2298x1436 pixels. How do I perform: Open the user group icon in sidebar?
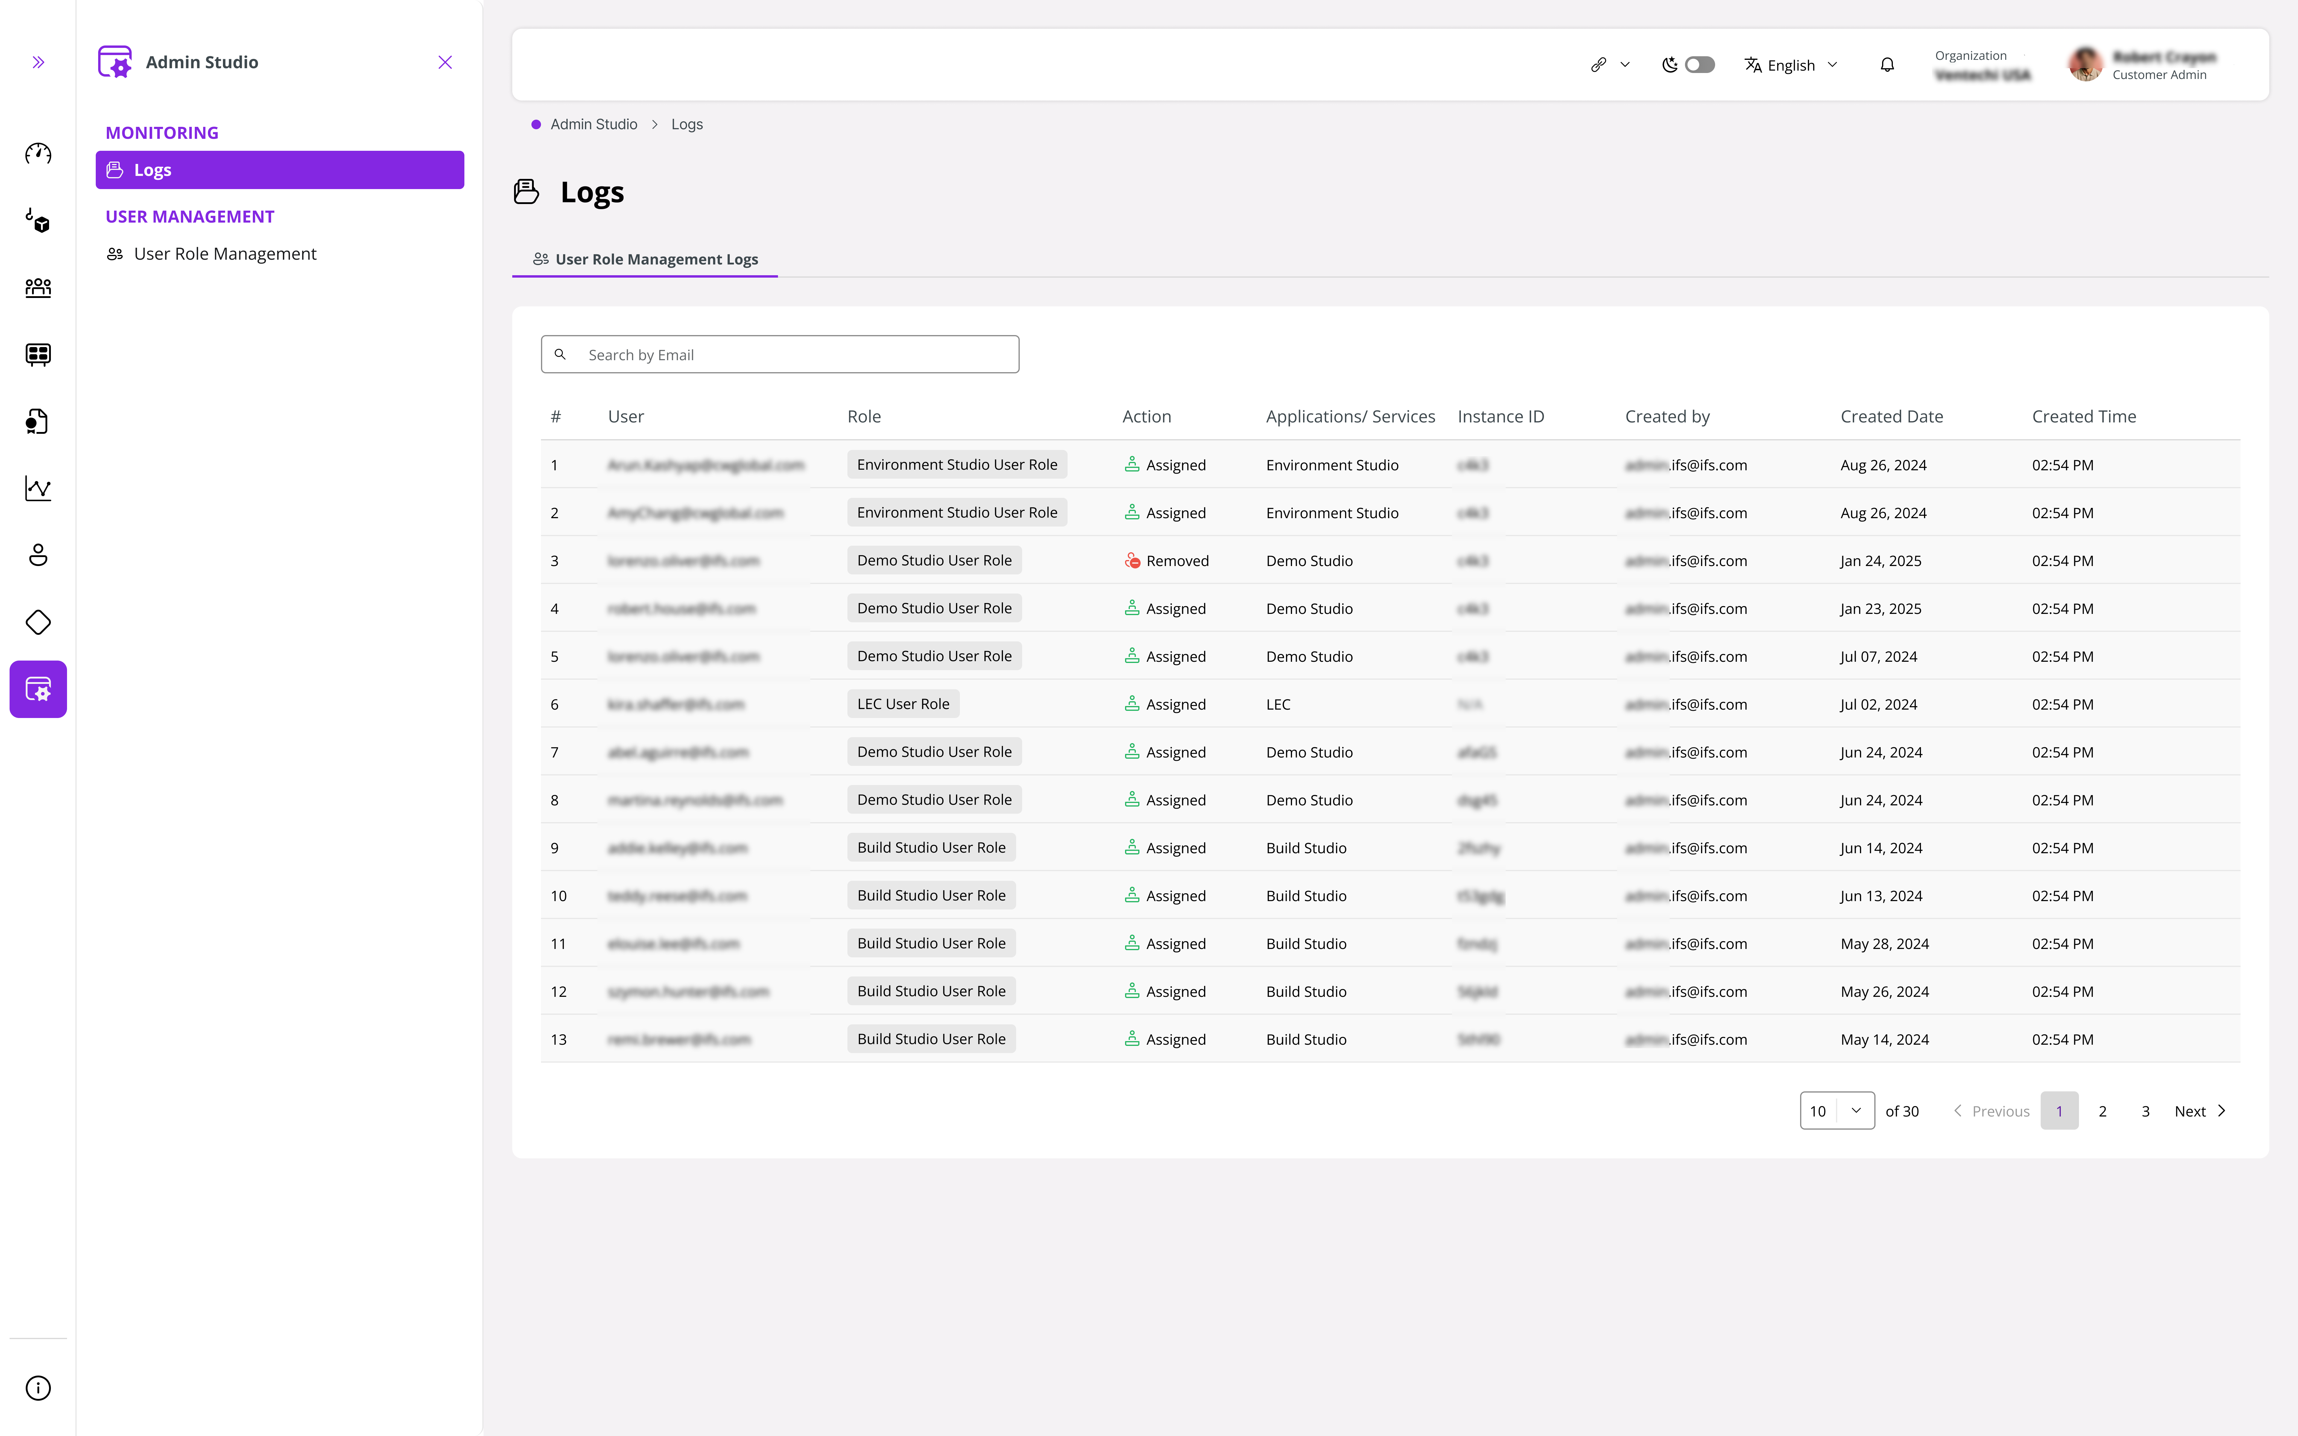[x=38, y=288]
